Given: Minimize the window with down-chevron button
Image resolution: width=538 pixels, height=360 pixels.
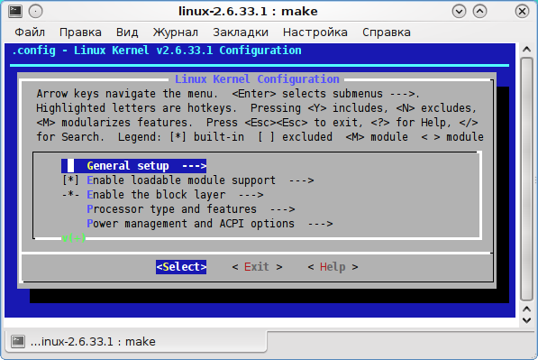Looking at the screenshot, I should click(x=459, y=12).
